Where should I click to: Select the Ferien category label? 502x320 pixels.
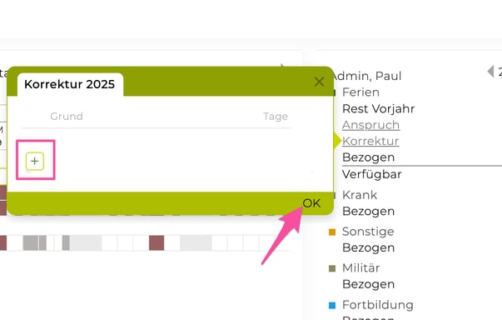[x=360, y=92]
